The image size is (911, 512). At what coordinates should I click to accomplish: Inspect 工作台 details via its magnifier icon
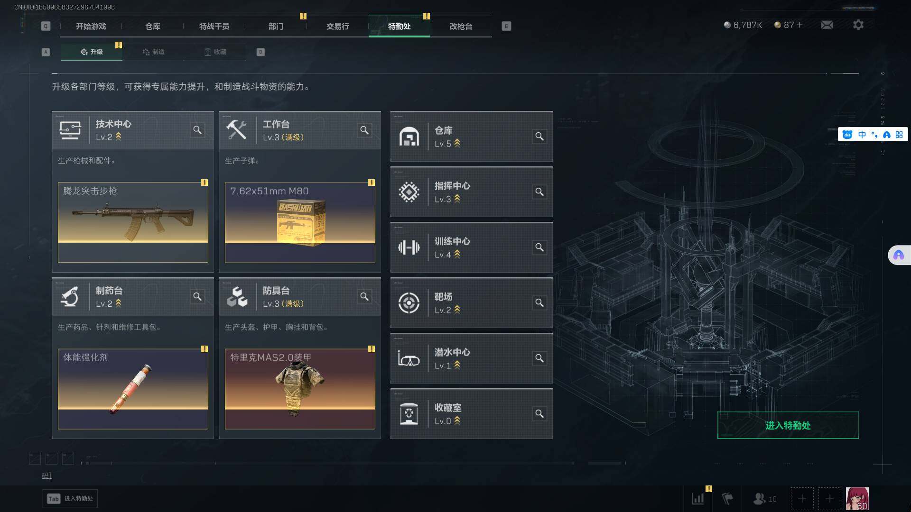point(364,130)
